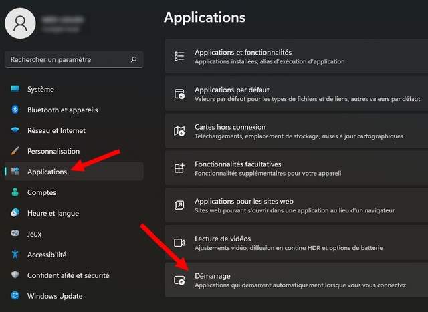Click 'Téléchargements, emplacement de stockage' description
Image resolution: width=428 pixels, height=312 pixels.
299,136
